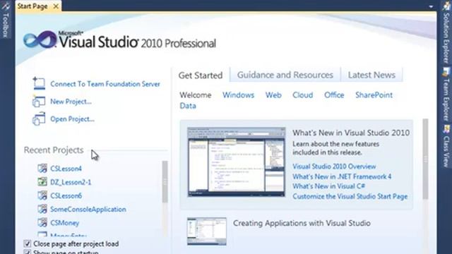Switch to Guidance and Resources tab
Screen dimensions: 452x254
coord(285,75)
